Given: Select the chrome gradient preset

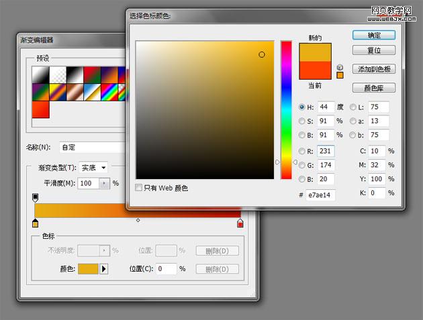Looking at the screenshot, I should (92, 92).
